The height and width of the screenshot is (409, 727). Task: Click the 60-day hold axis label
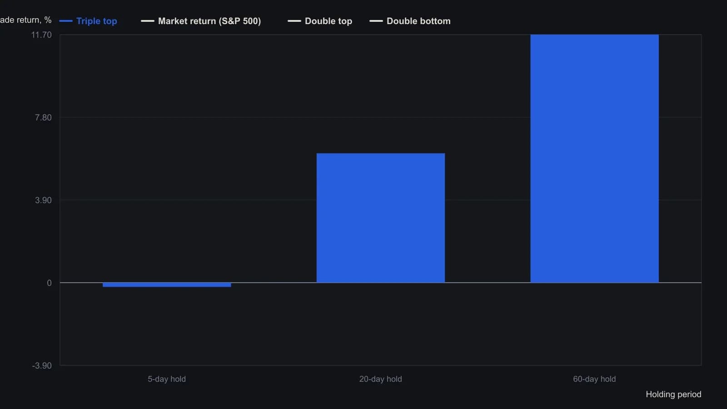pos(594,379)
